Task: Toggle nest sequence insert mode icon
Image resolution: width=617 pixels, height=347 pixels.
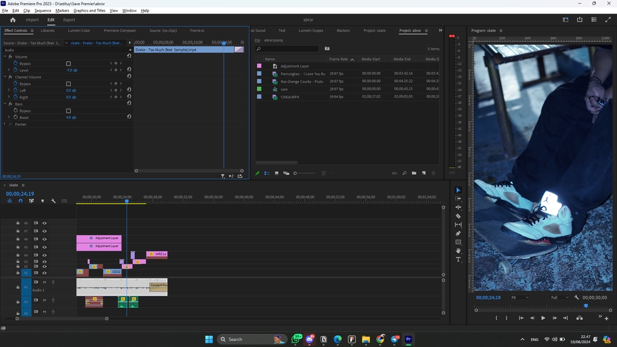Action: (10, 200)
